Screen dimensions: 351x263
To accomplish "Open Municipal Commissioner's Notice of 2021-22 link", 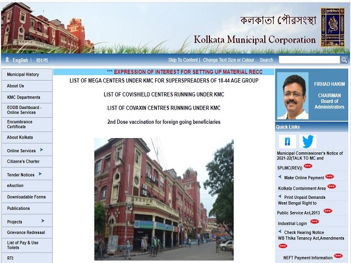I will pos(310,161).
